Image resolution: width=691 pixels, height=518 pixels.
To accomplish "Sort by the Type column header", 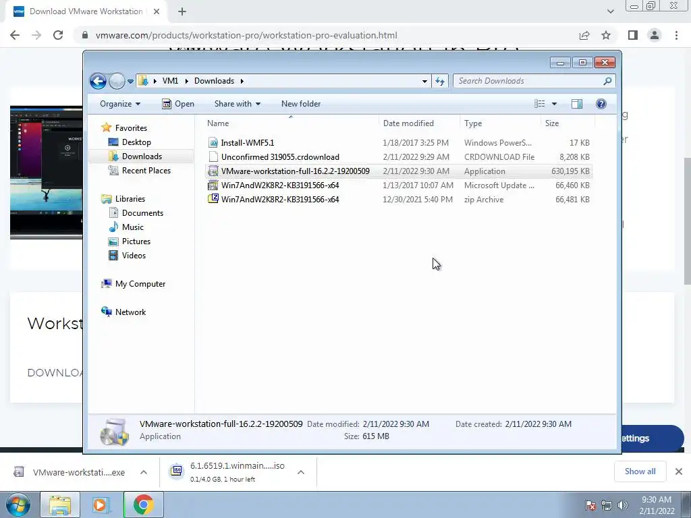I will [x=500, y=123].
